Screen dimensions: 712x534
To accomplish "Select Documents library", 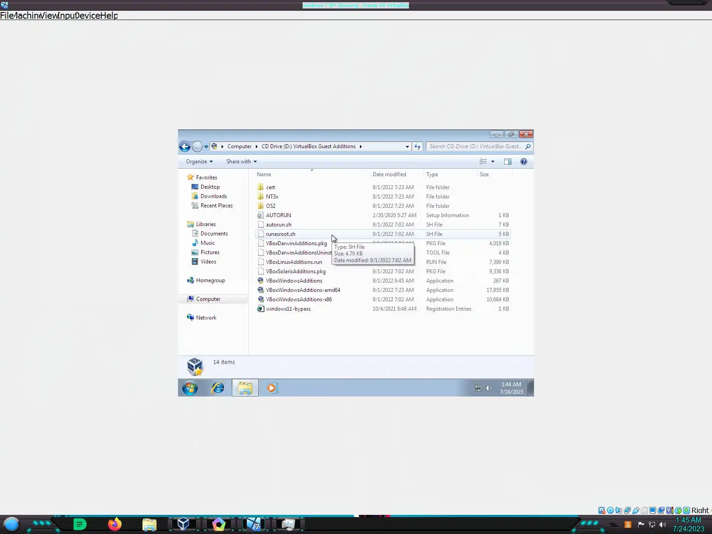I will point(214,234).
